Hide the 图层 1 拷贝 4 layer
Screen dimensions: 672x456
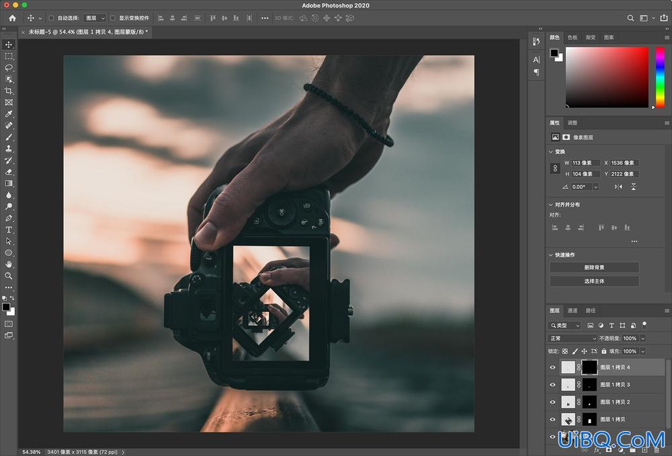pyautogui.click(x=552, y=368)
